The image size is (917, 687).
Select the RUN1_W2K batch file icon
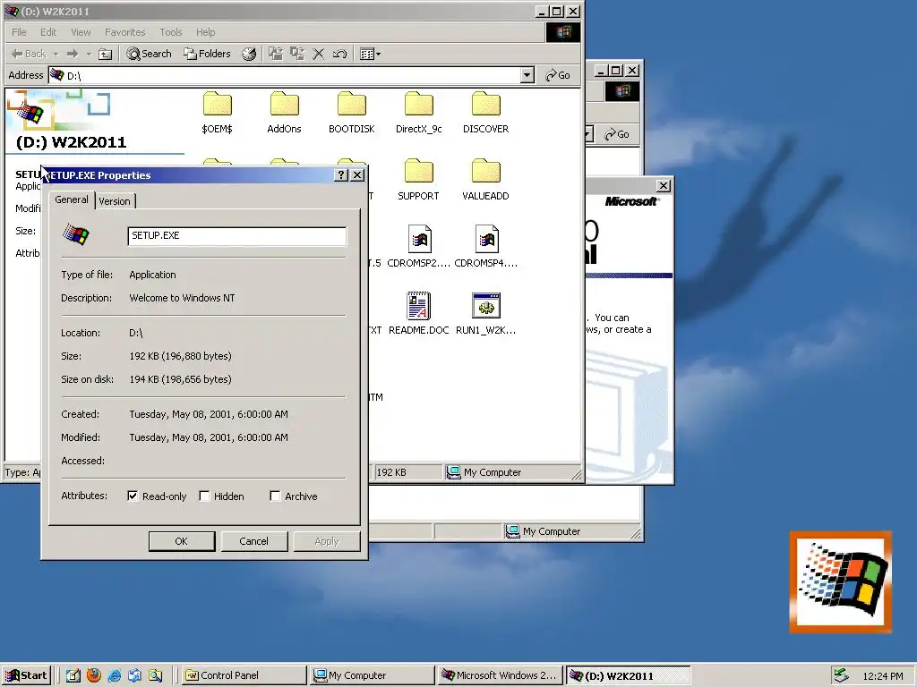click(x=486, y=306)
